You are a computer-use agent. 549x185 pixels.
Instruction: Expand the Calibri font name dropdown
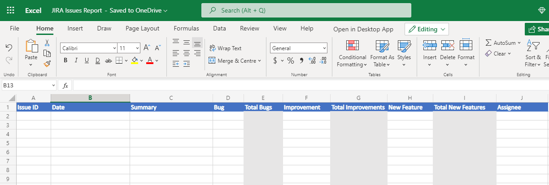(114, 48)
